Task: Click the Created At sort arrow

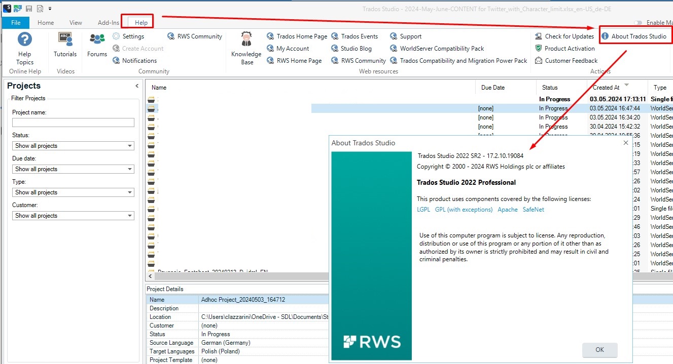Action: tap(626, 85)
